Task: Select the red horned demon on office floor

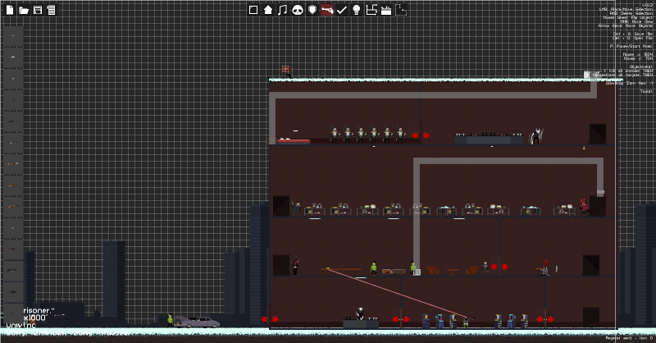Action: (x=584, y=208)
